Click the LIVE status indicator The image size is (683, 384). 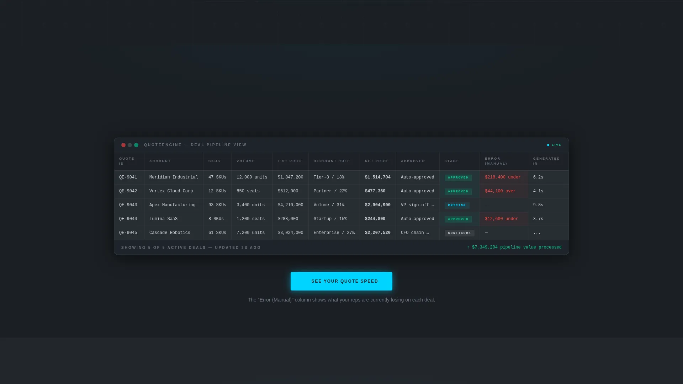pos(554,145)
